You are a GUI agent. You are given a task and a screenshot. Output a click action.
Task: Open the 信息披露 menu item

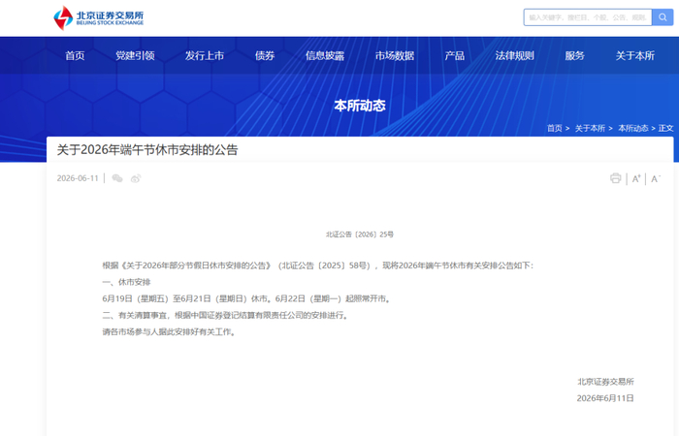[x=325, y=55]
